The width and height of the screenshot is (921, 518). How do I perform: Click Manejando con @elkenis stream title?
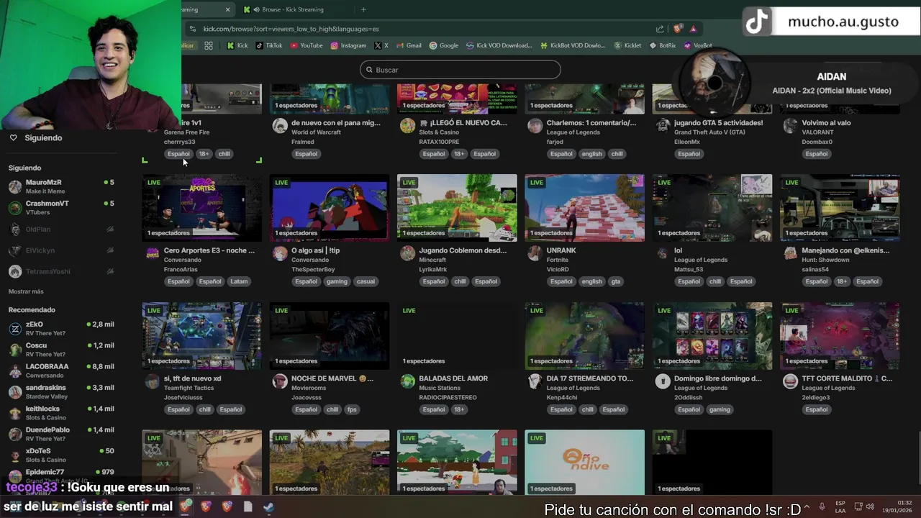pyautogui.click(x=845, y=250)
